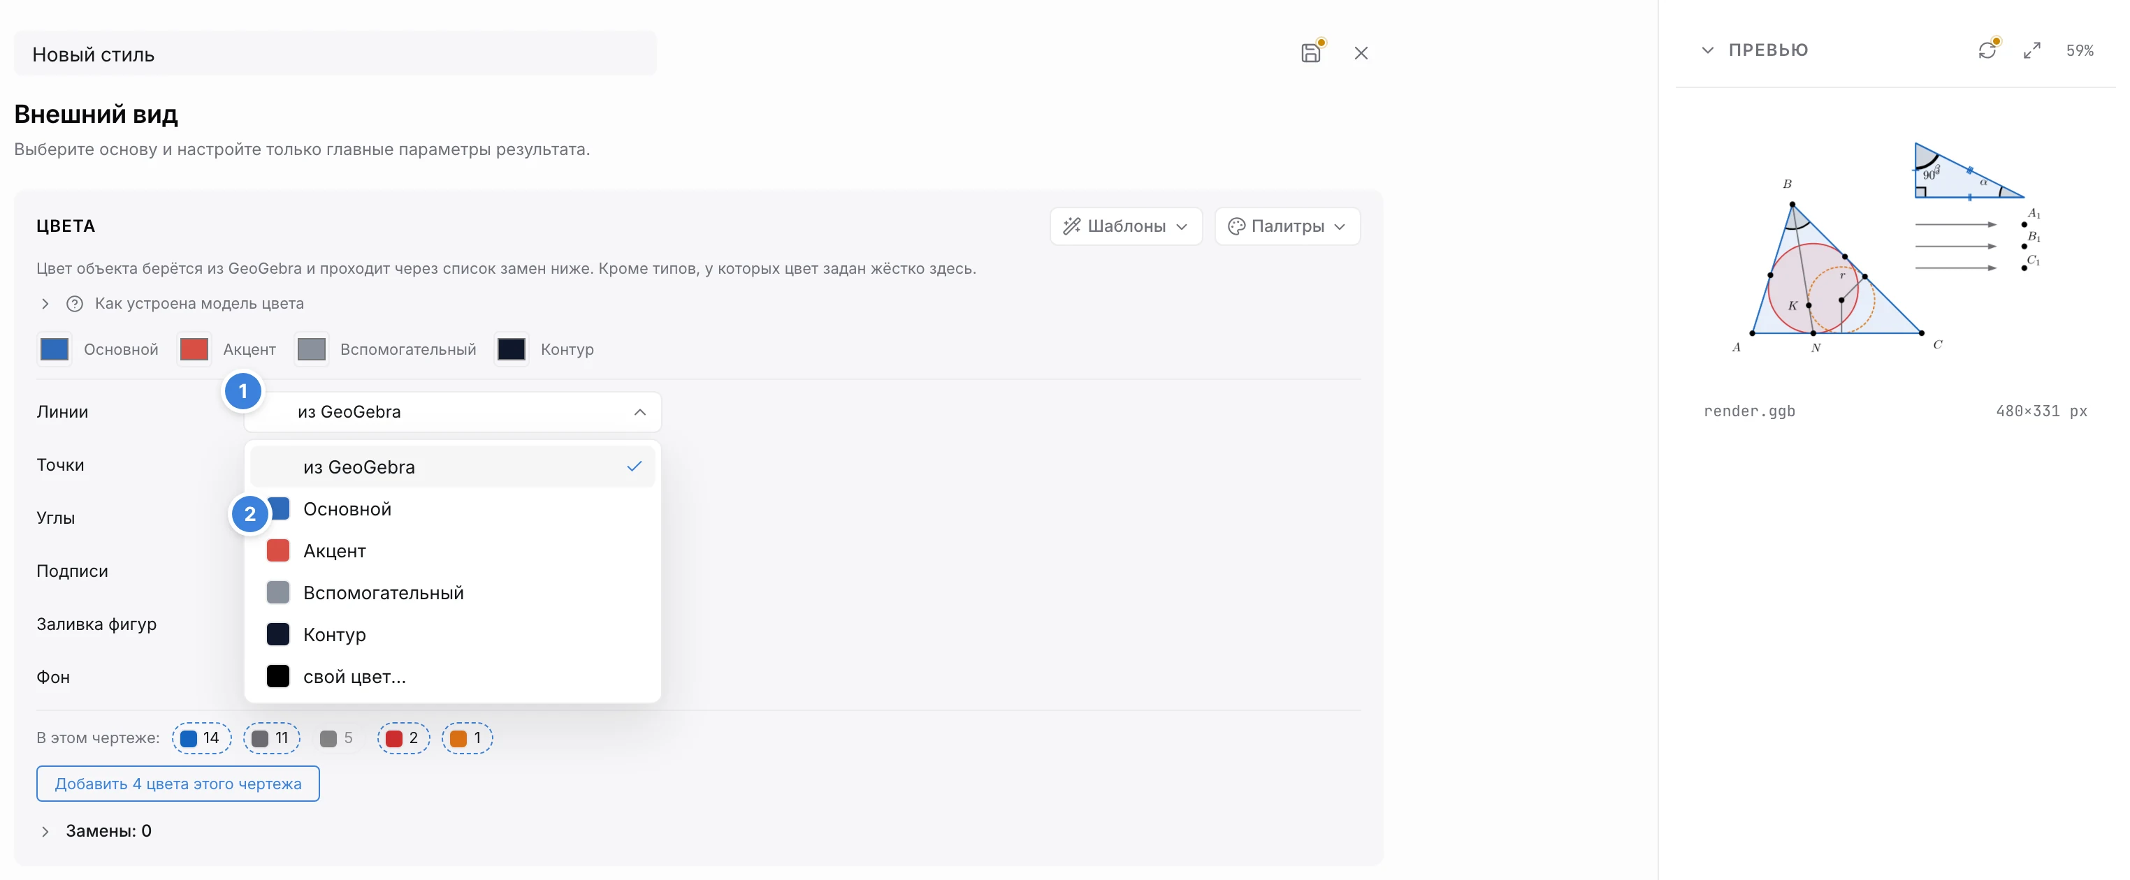
Task: Click the Точки row label
Action: pos(60,464)
